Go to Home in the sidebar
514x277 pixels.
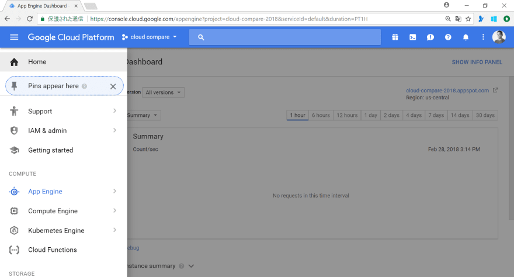click(x=64, y=62)
